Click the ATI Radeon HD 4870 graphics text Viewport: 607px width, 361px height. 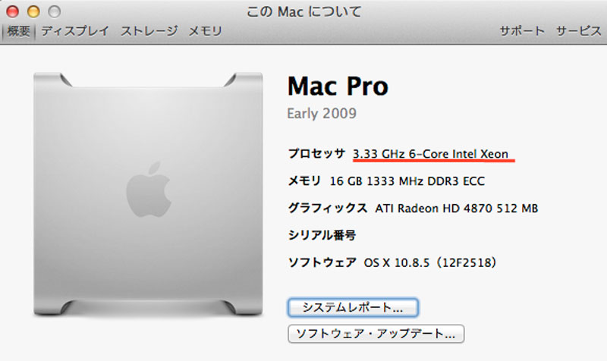(457, 208)
